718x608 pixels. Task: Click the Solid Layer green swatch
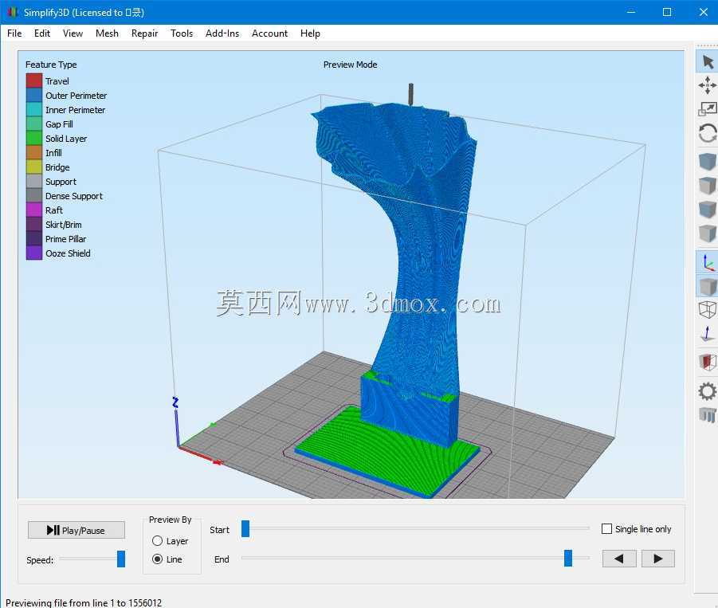click(34, 139)
